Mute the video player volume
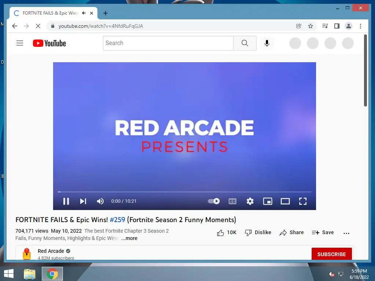Viewport: 375px width, 281px height. tap(100, 201)
